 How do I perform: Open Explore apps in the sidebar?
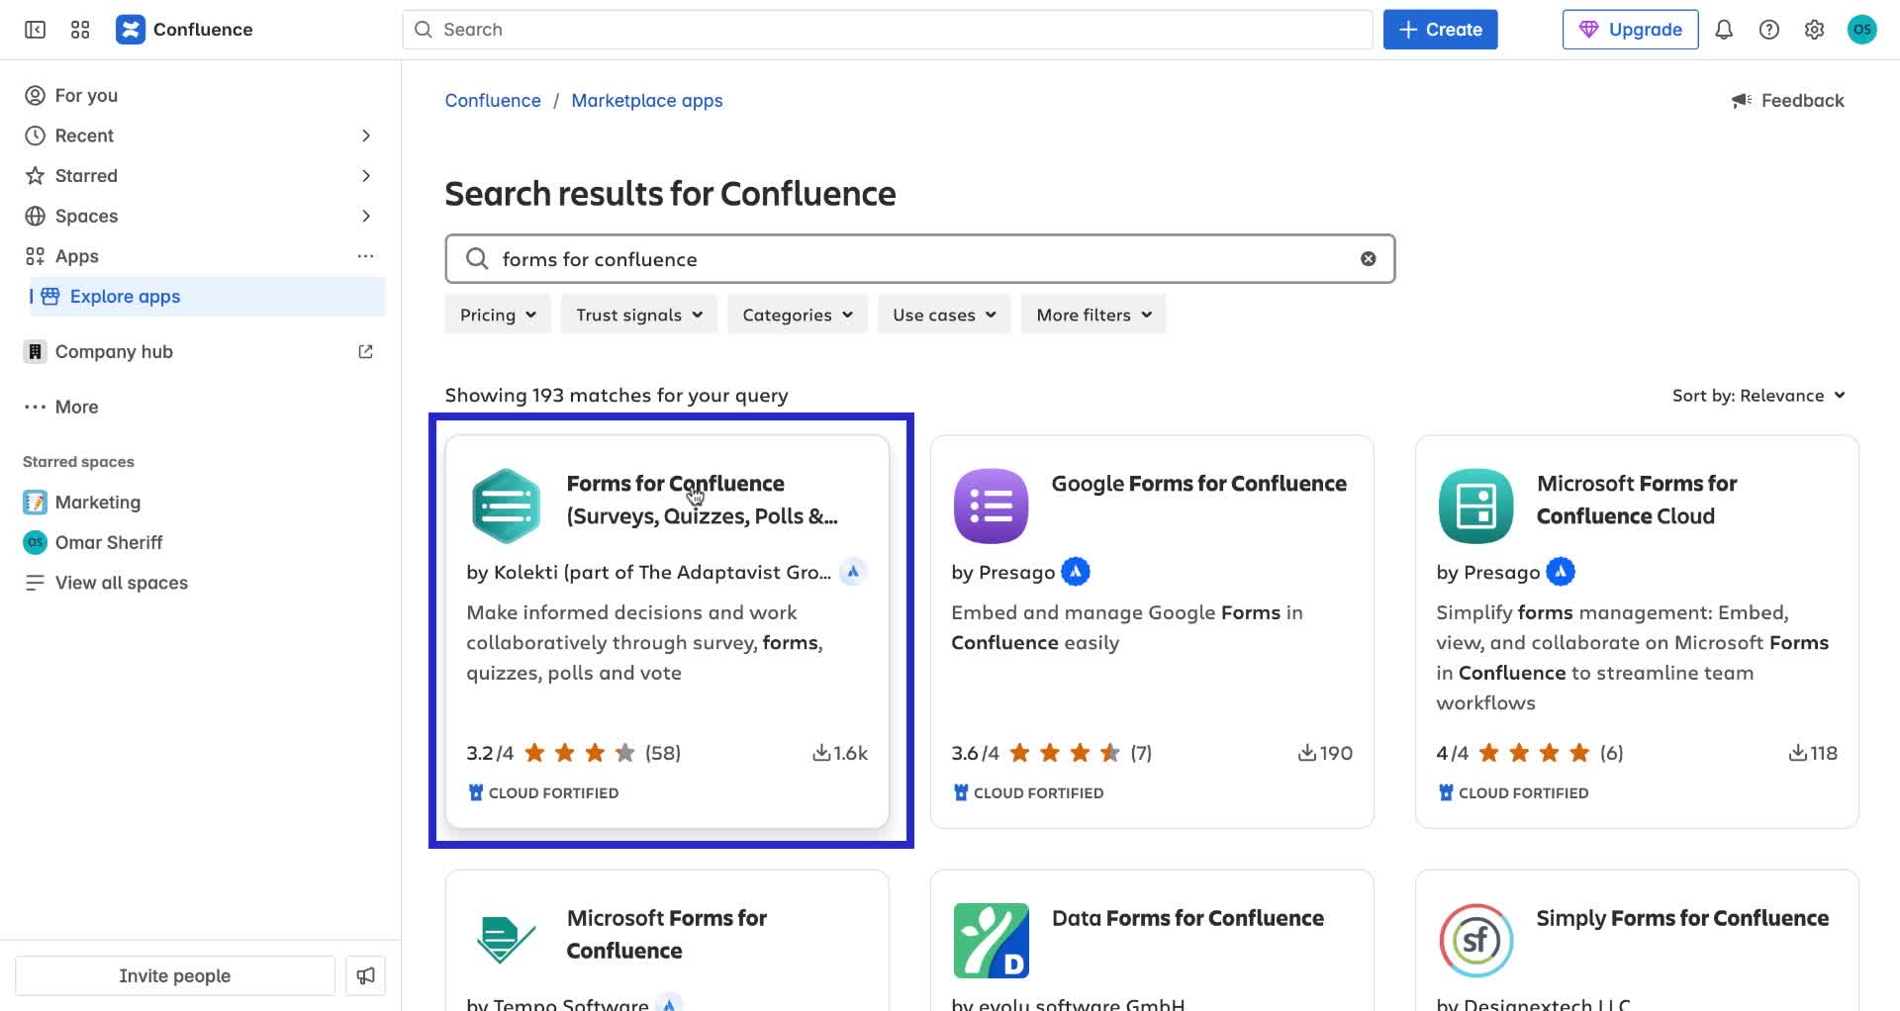pos(126,296)
